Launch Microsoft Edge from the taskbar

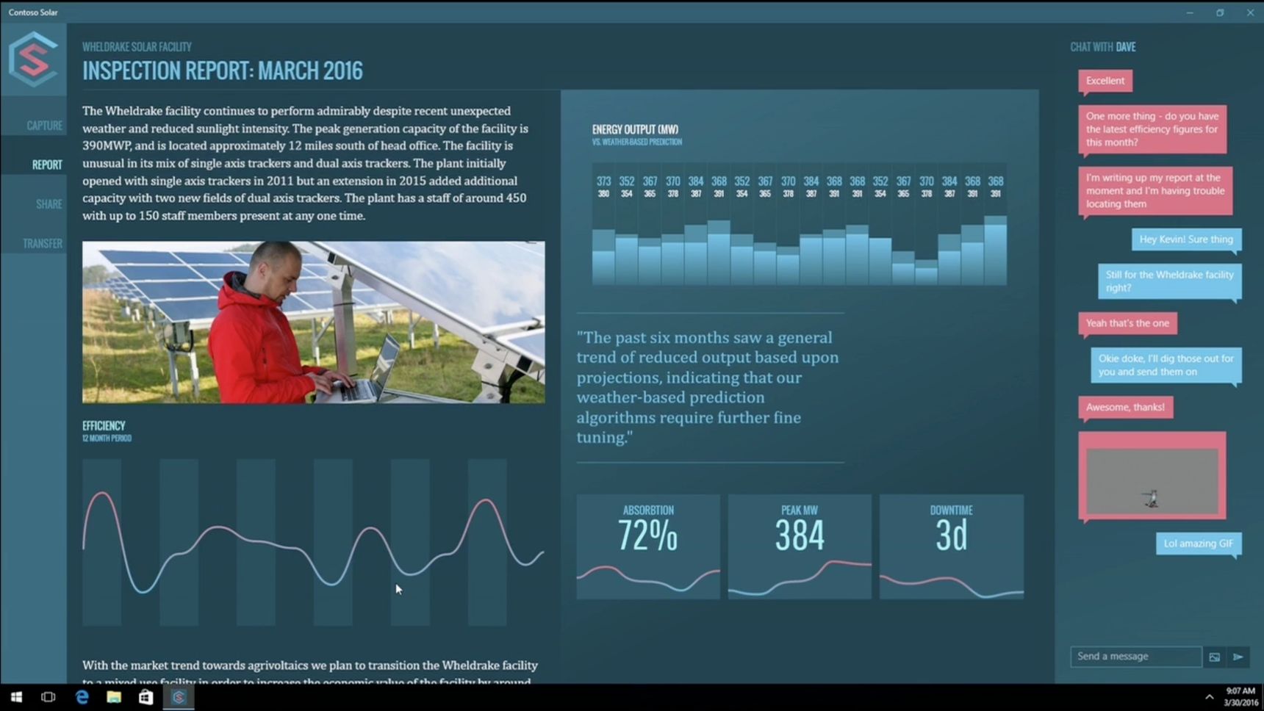pyautogui.click(x=82, y=697)
